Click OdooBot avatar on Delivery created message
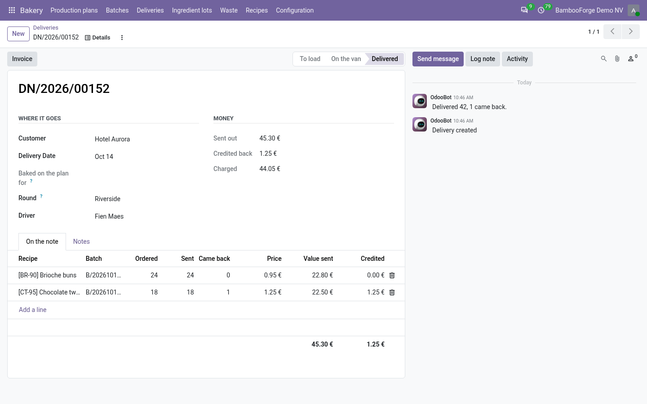The image size is (647, 404). point(420,125)
